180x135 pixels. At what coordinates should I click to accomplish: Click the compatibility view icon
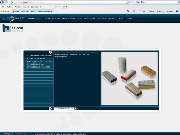pos(130,2)
